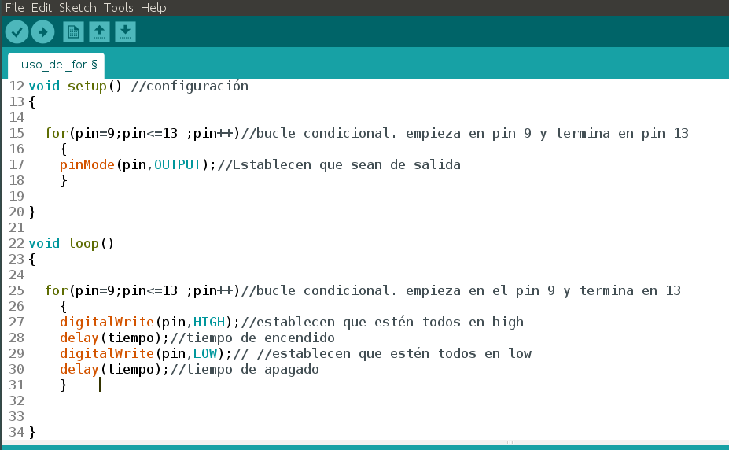Click 'delay' on line 30
This screenshot has height=450, width=729.
coord(79,369)
